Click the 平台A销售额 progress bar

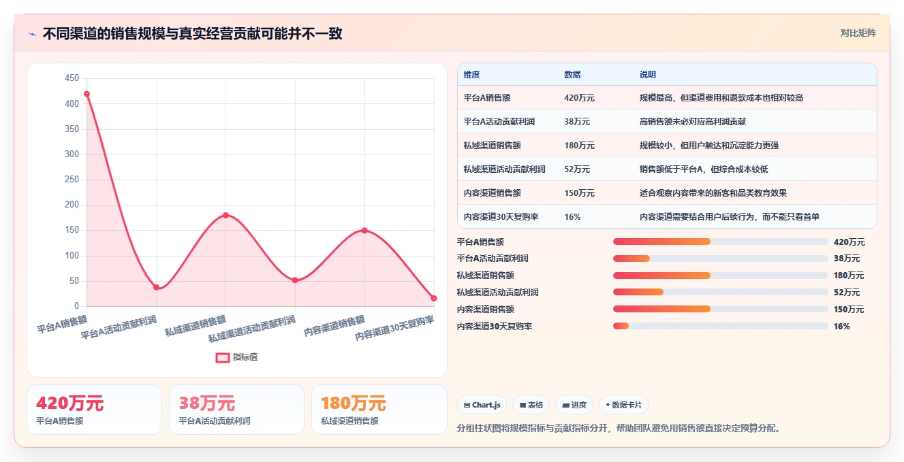point(721,242)
